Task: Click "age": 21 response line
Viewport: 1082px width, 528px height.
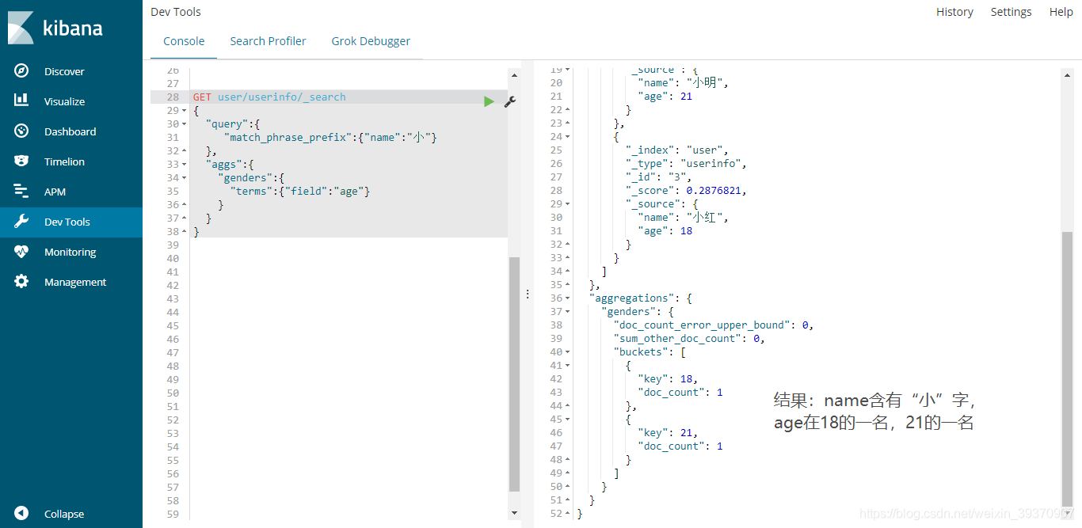Action: point(665,96)
